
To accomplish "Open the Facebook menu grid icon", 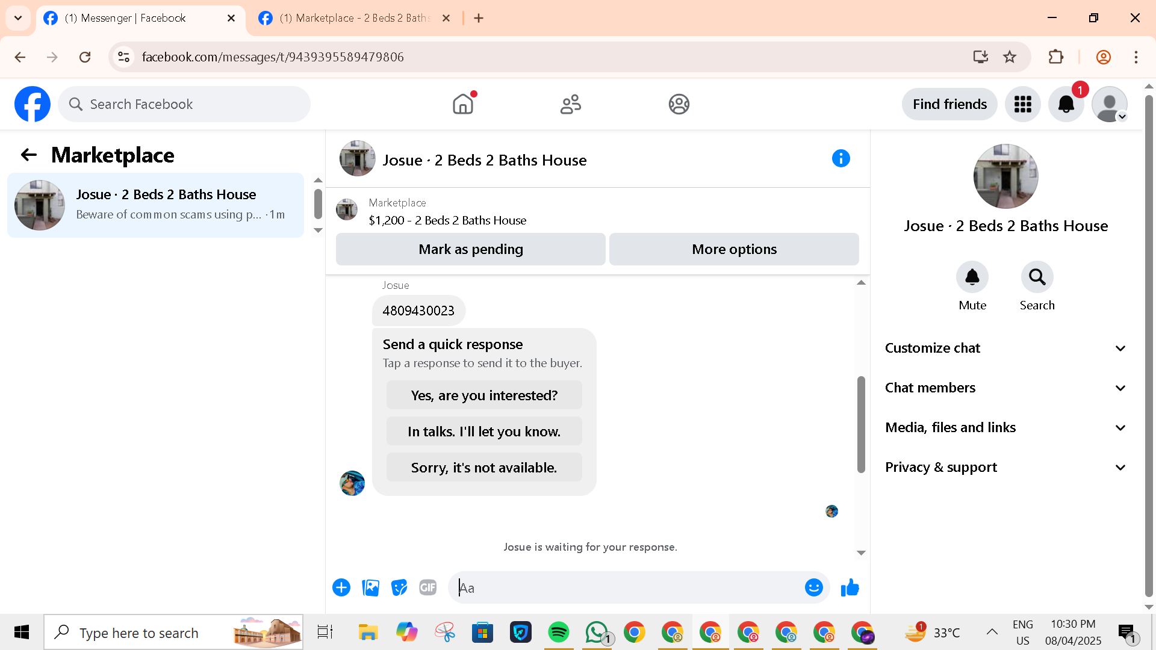I will [1022, 104].
